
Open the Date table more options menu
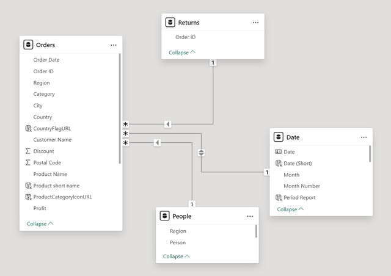pyautogui.click(x=364, y=137)
